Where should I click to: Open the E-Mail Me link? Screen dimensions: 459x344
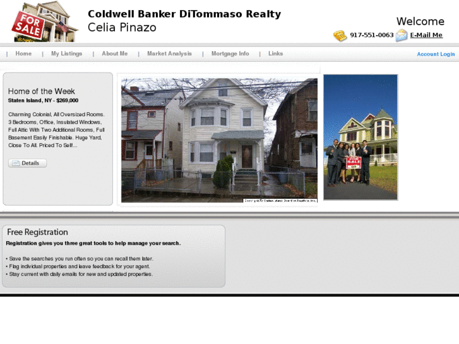(x=426, y=35)
